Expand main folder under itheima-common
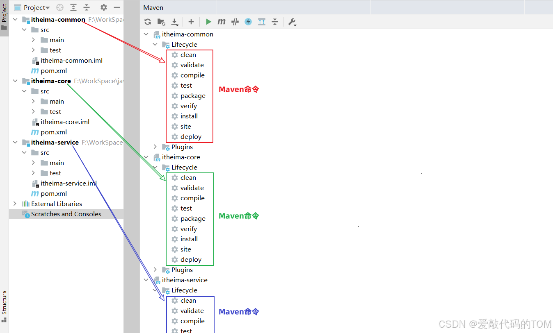 33,40
